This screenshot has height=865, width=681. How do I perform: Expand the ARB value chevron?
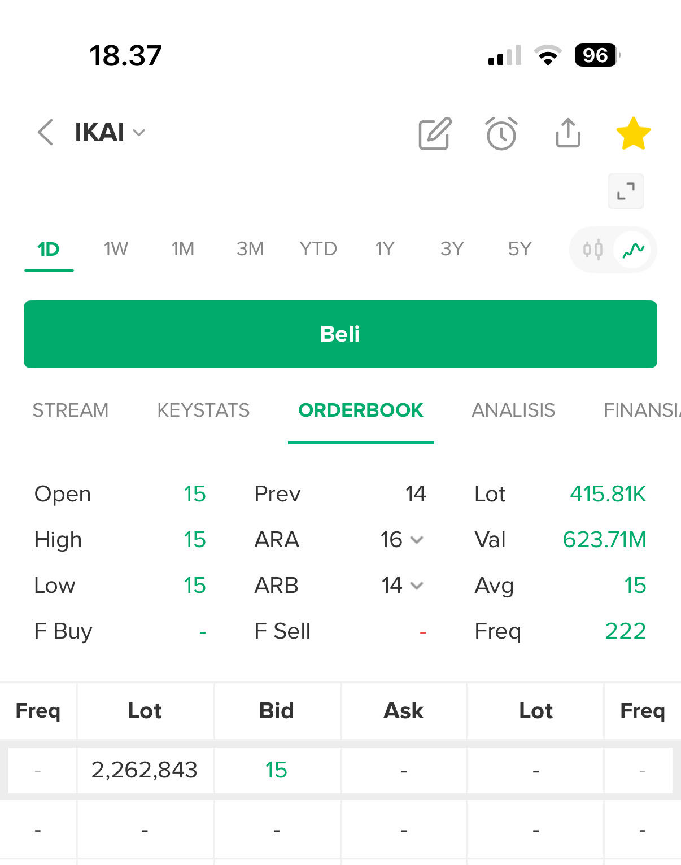point(417,586)
